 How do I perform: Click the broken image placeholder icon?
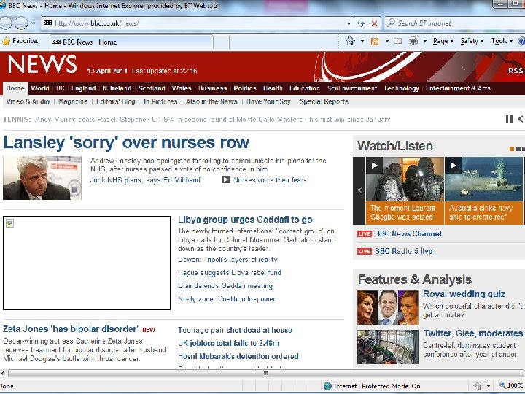coord(10,223)
